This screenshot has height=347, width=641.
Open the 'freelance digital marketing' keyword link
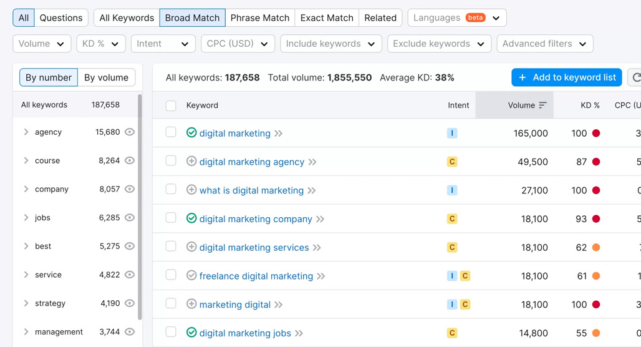[x=256, y=276]
